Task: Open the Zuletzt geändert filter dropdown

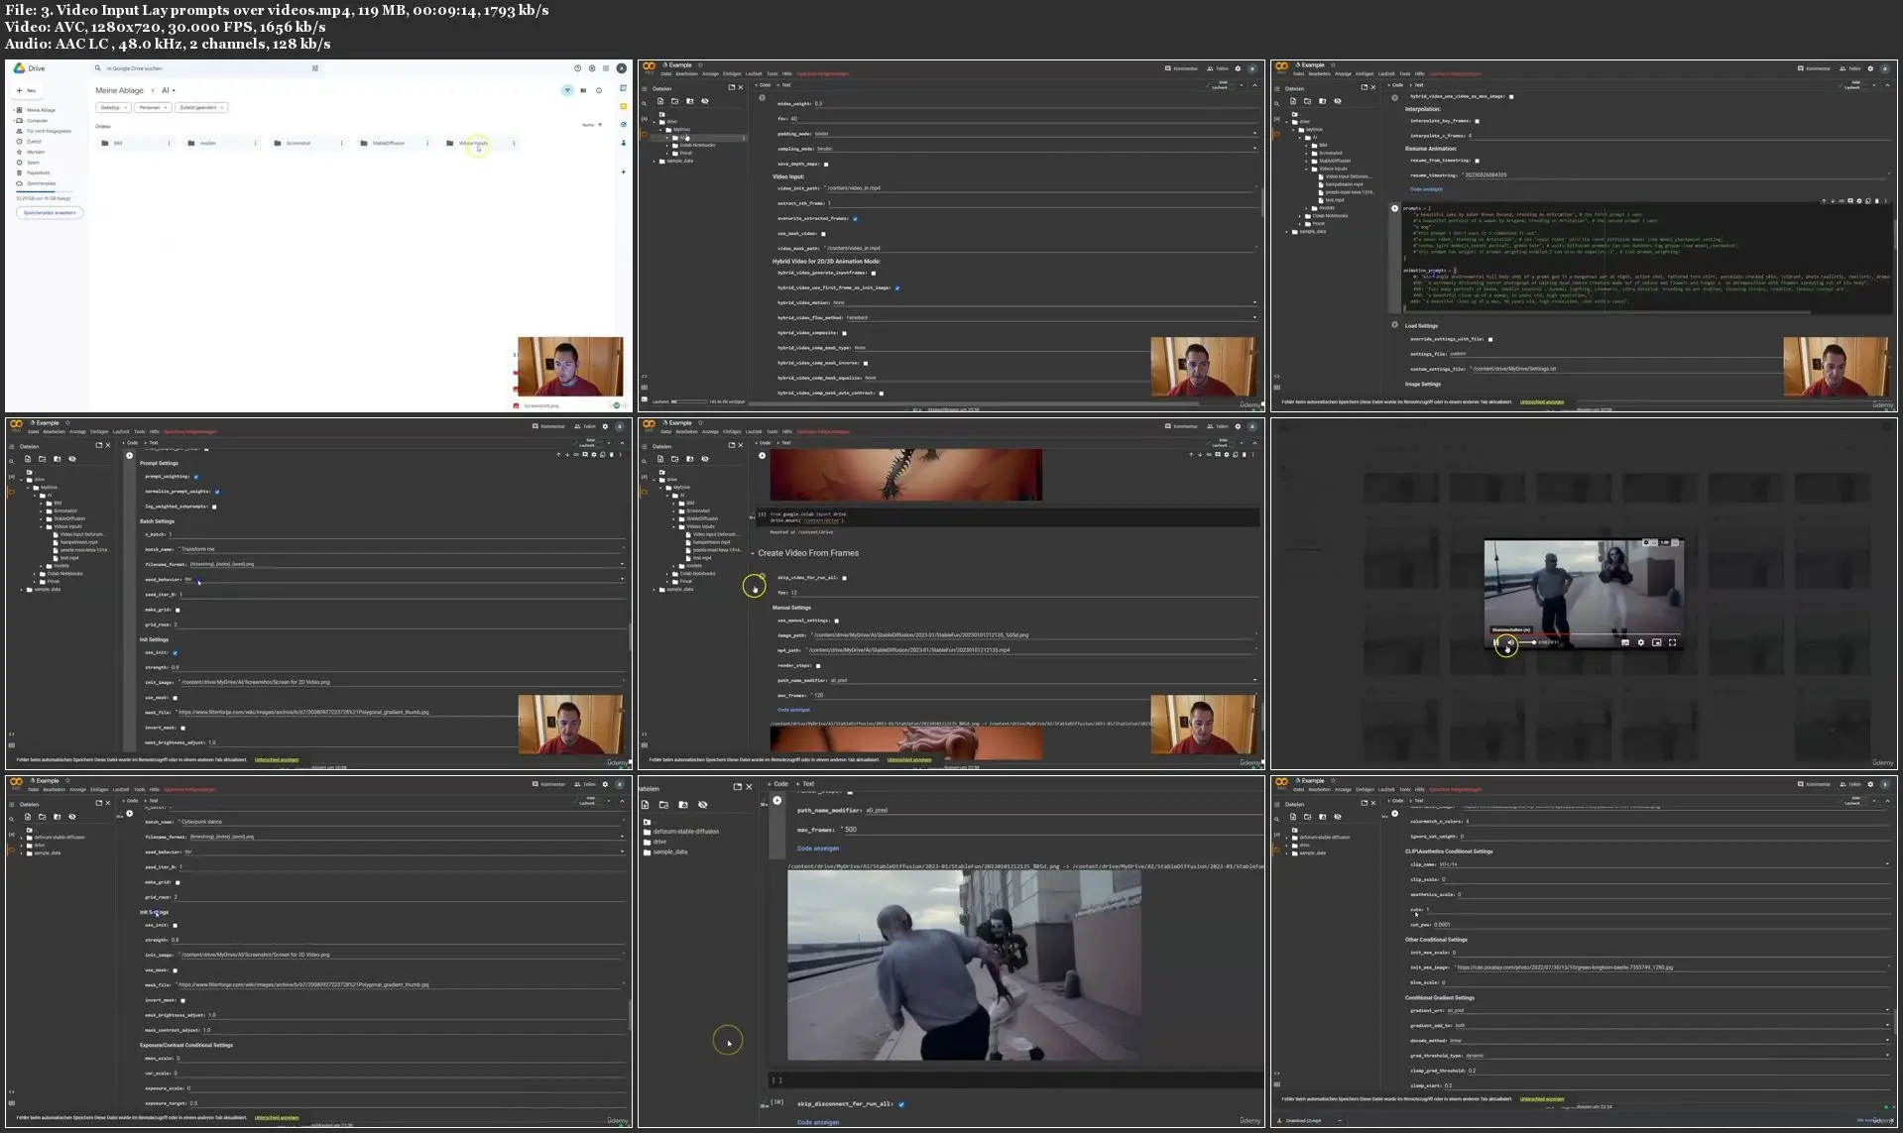Action: (x=202, y=107)
